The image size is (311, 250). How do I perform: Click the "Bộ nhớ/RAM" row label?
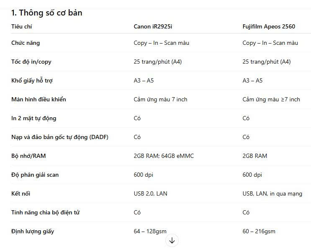click(28, 156)
